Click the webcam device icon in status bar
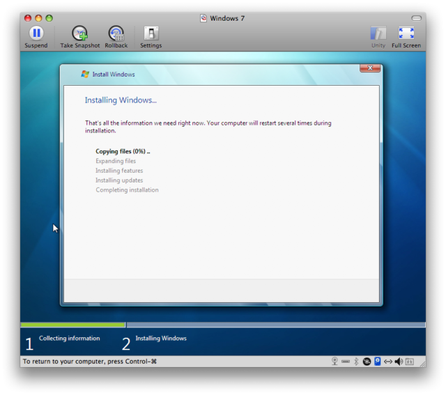This screenshot has width=446, height=395. tap(334, 361)
